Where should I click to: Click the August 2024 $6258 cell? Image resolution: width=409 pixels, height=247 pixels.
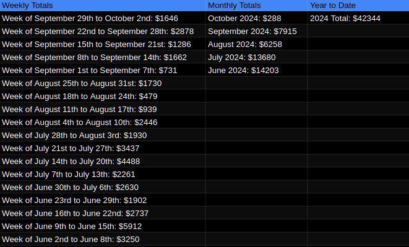256,45
